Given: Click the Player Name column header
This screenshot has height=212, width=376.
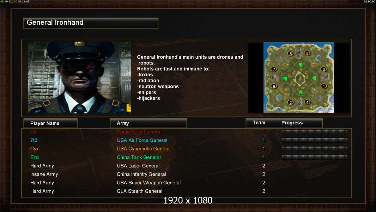Looking at the screenshot, I should point(50,123).
